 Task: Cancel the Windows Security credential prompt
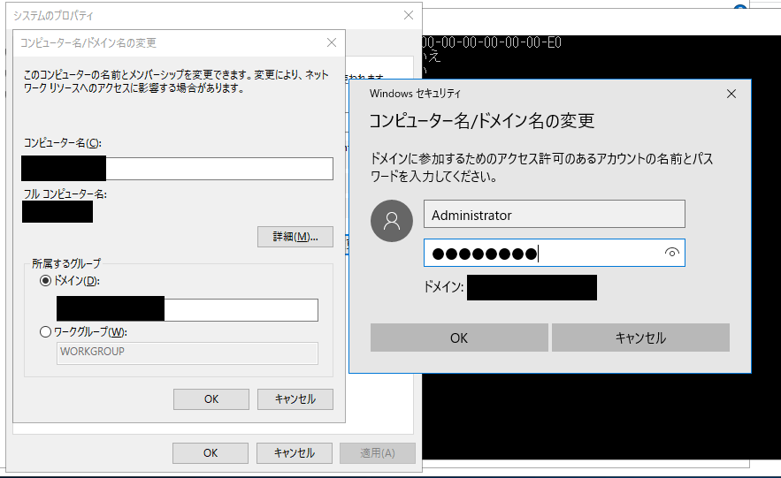[640, 338]
